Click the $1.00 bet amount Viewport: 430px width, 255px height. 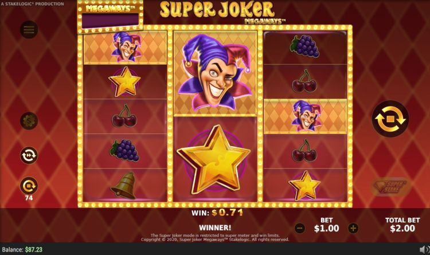click(x=326, y=228)
